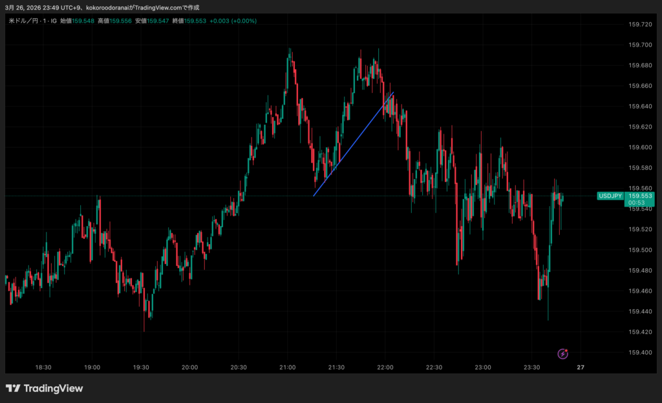Click the 159.620 price scale label
The height and width of the screenshot is (403, 662).
point(639,127)
